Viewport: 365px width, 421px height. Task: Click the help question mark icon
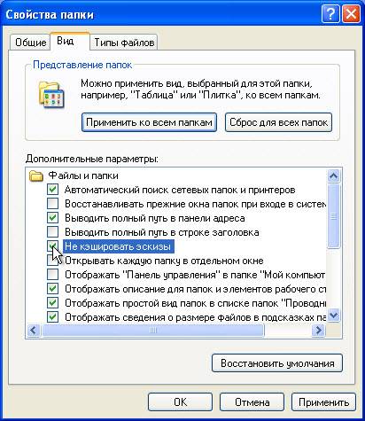(330, 14)
